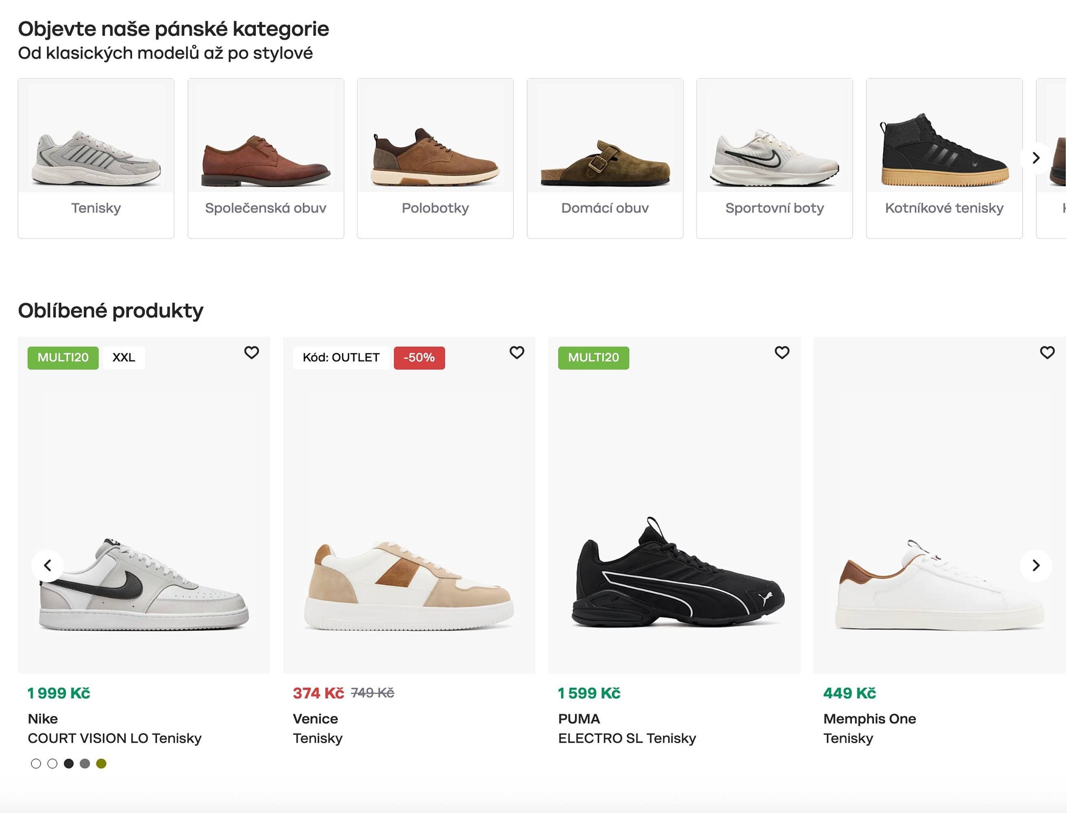The image size is (1067, 813).
Task: Favorite the Nike Court Vision shoe
Action: click(251, 352)
